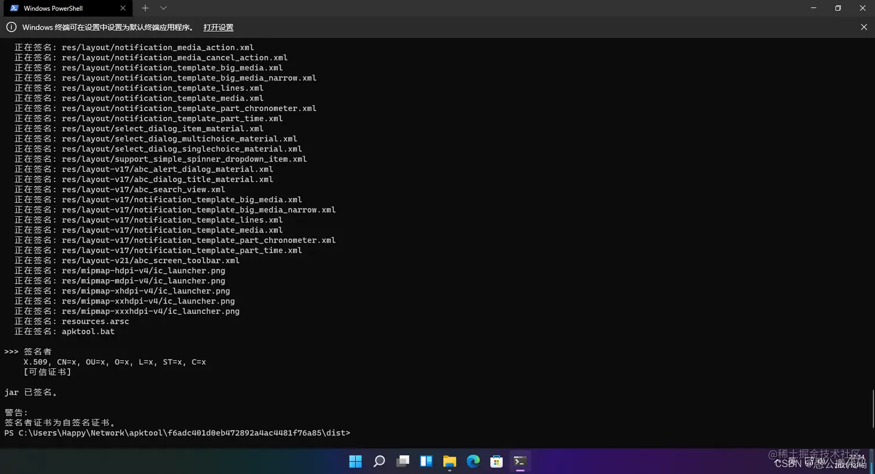Viewport: 875px width, 474px height.
Task: Click the line notification_media_cancel_action.xml
Action: click(151, 58)
